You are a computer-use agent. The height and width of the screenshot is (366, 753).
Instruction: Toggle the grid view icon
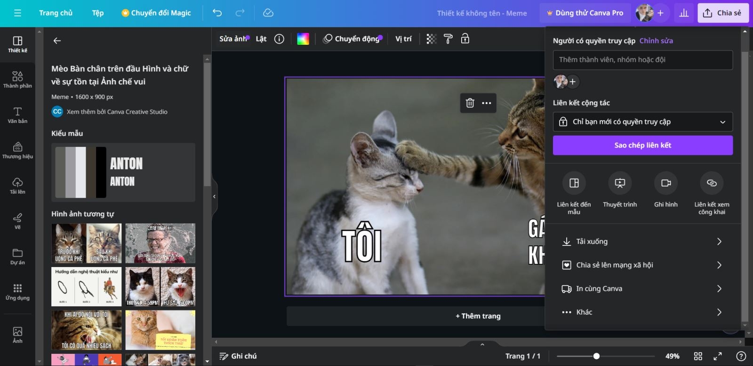[698, 356]
